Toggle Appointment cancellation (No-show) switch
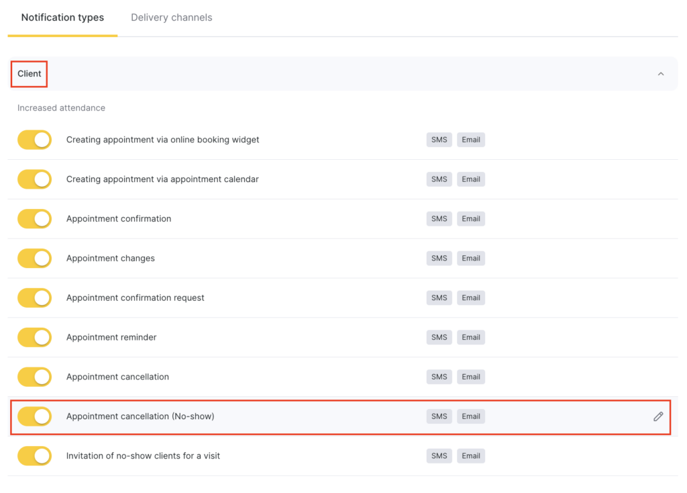Image resolution: width=687 pixels, height=493 pixels. pyautogui.click(x=35, y=416)
